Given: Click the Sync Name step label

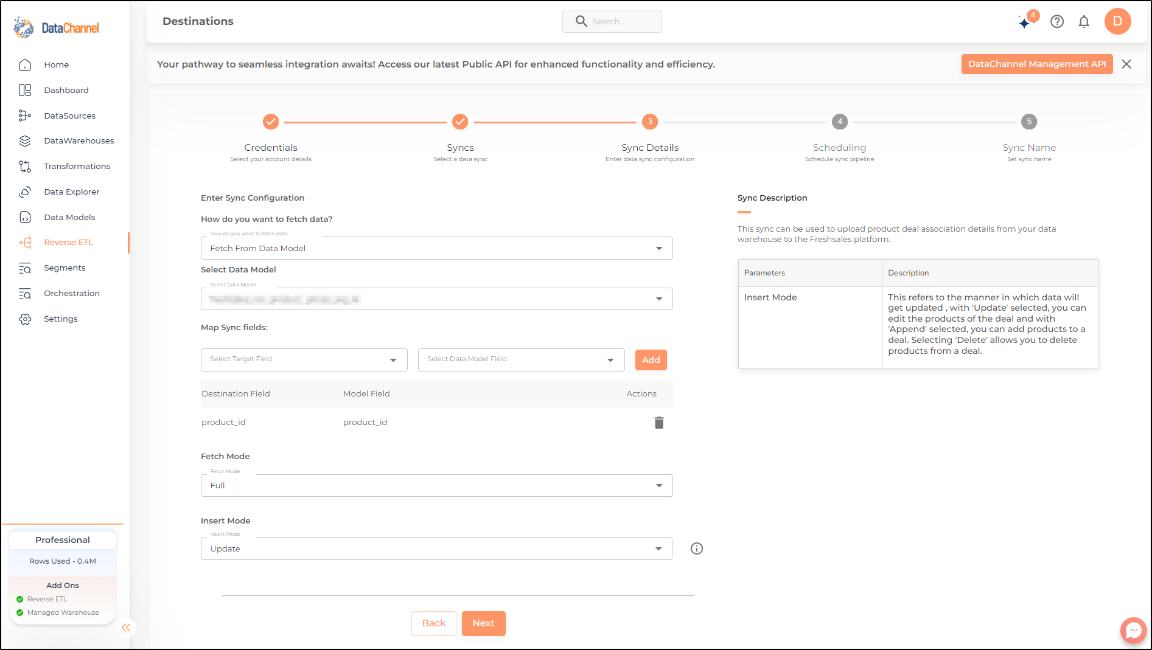Looking at the screenshot, I should coord(1029,148).
